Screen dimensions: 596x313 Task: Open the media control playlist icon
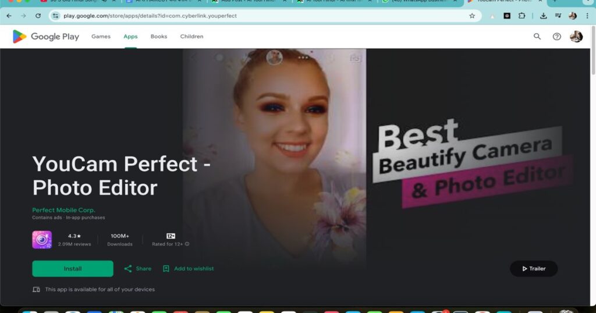point(558,16)
